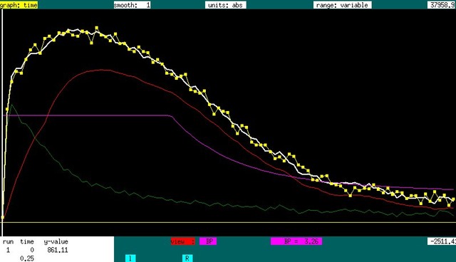The image size is (456, 262).
Task: Click the 'BP = 3.26' result box
Action: point(296,241)
